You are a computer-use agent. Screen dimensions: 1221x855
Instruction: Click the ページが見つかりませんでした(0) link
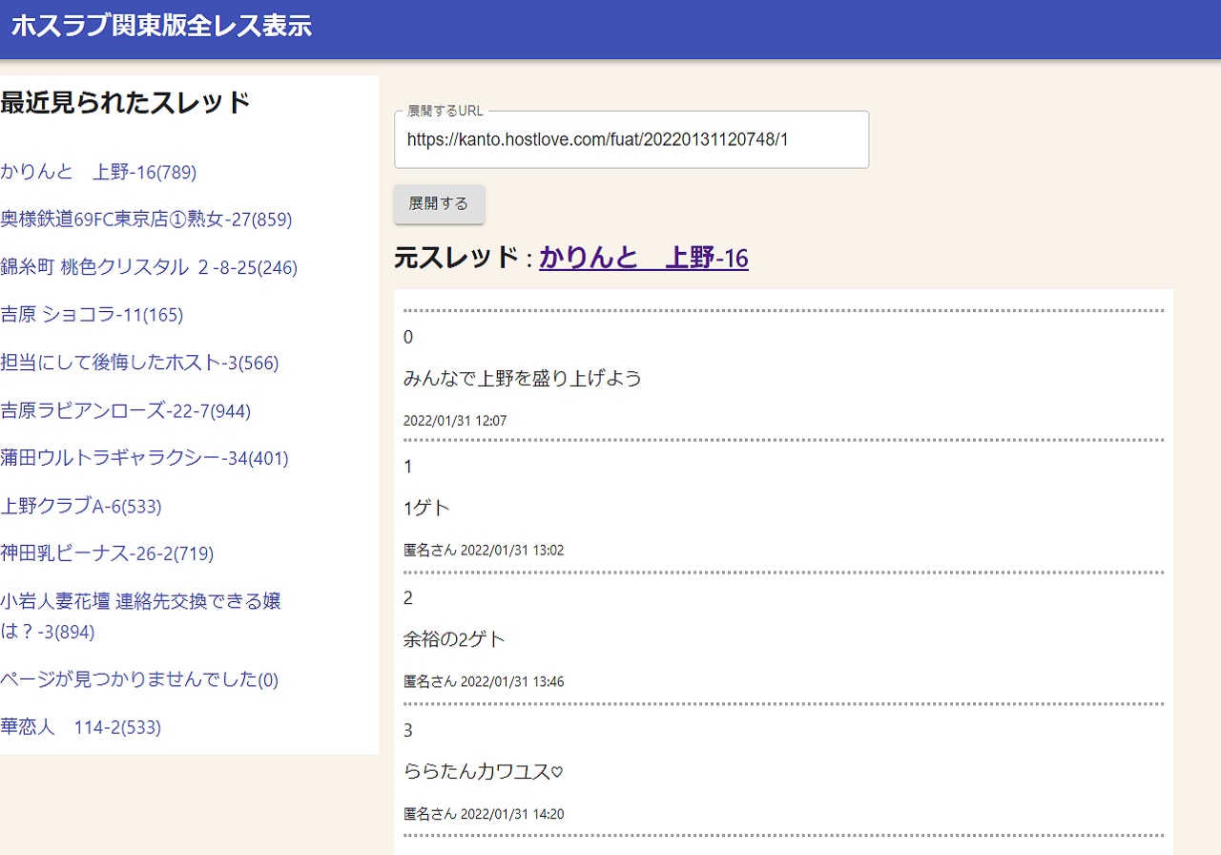tap(139, 679)
